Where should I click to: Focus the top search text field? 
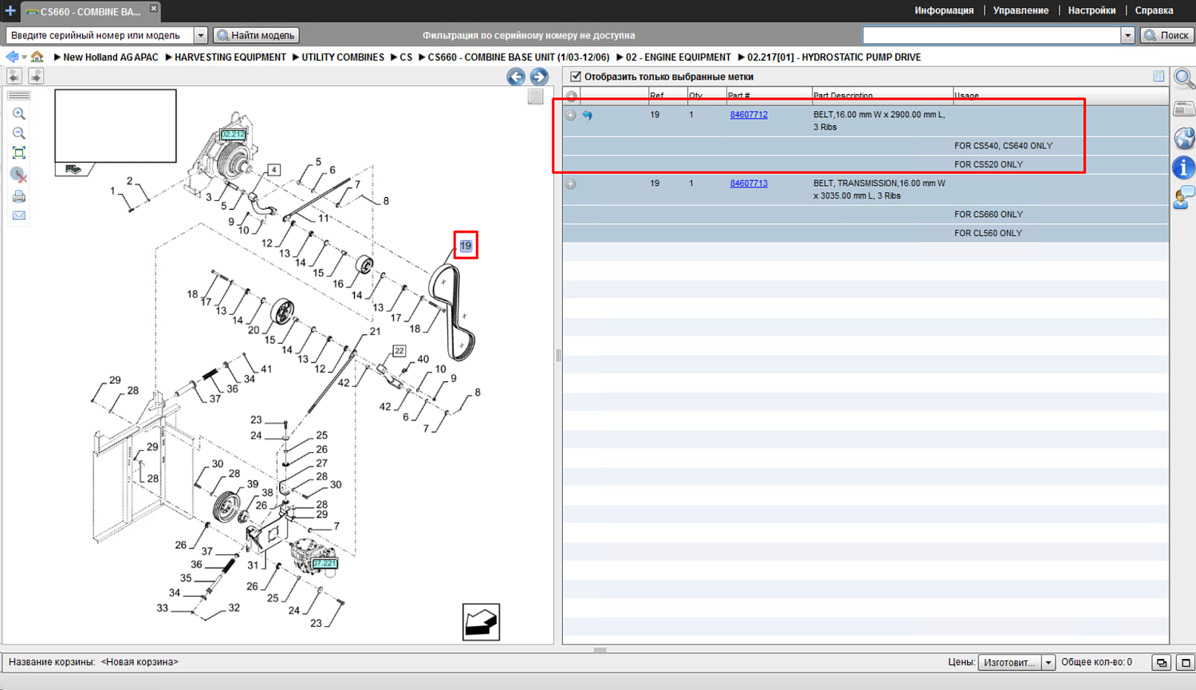[992, 35]
